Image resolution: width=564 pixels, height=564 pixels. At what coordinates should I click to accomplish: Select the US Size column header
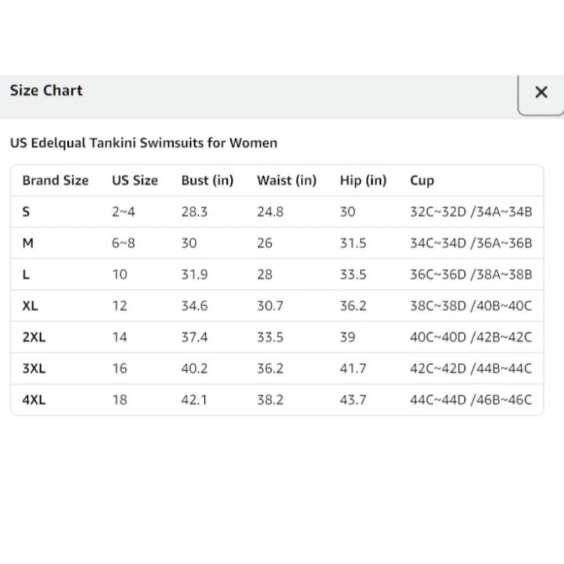click(134, 181)
